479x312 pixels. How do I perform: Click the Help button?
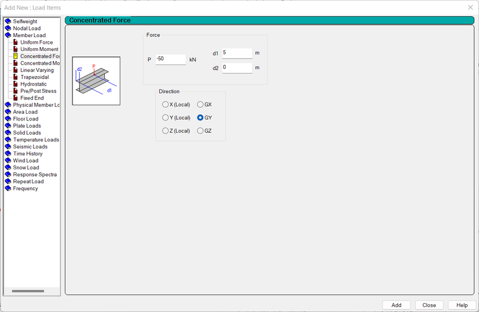(x=462, y=305)
